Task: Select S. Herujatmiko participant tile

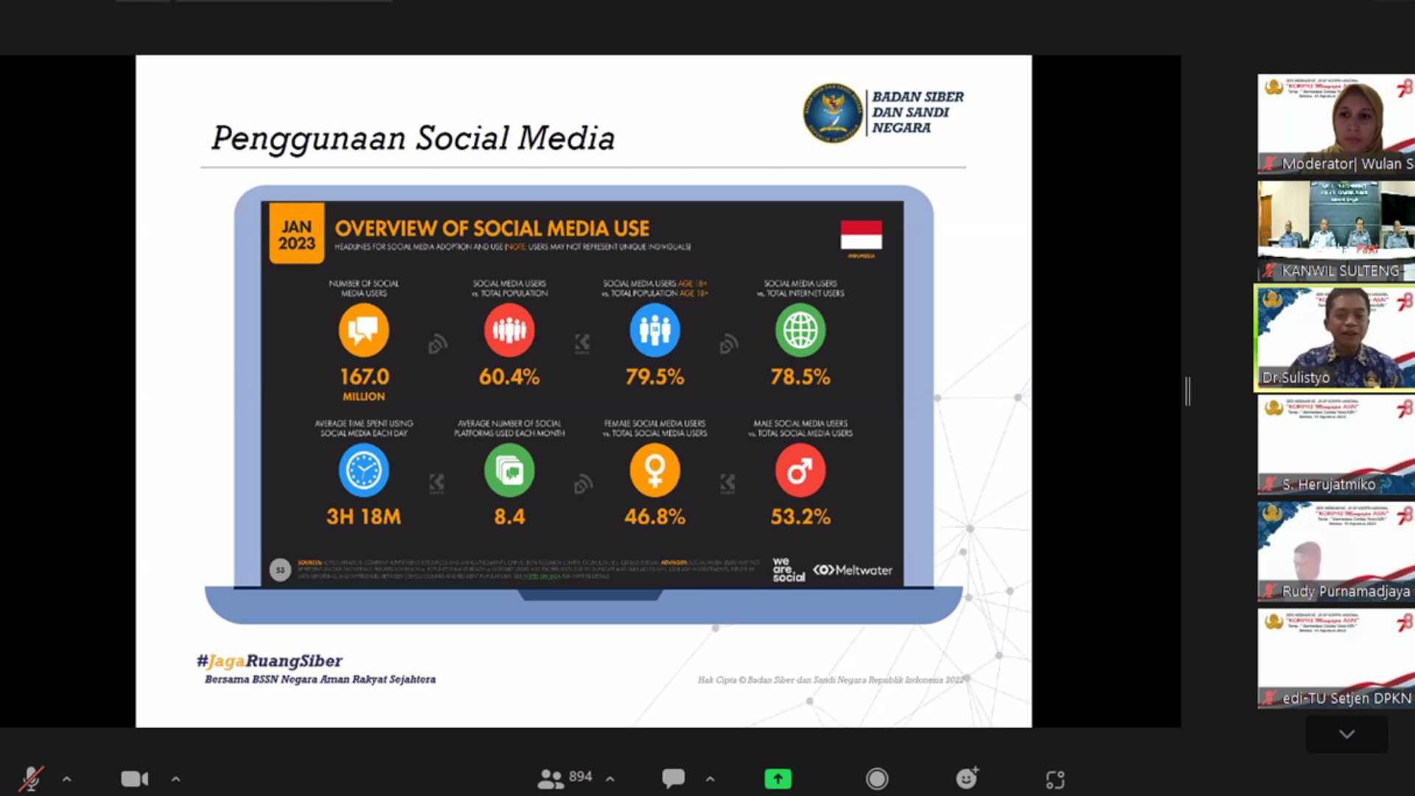Action: point(1334,444)
